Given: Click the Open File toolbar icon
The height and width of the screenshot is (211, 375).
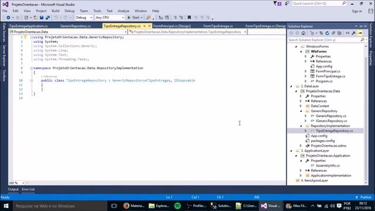Looking at the screenshot, I should click(35, 18).
